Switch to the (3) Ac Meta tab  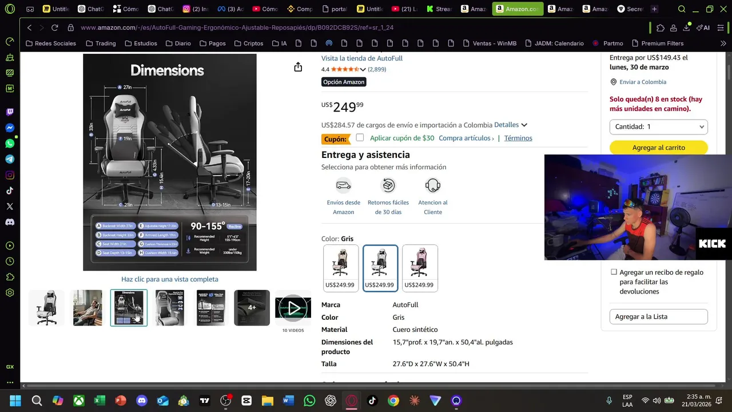click(x=230, y=9)
